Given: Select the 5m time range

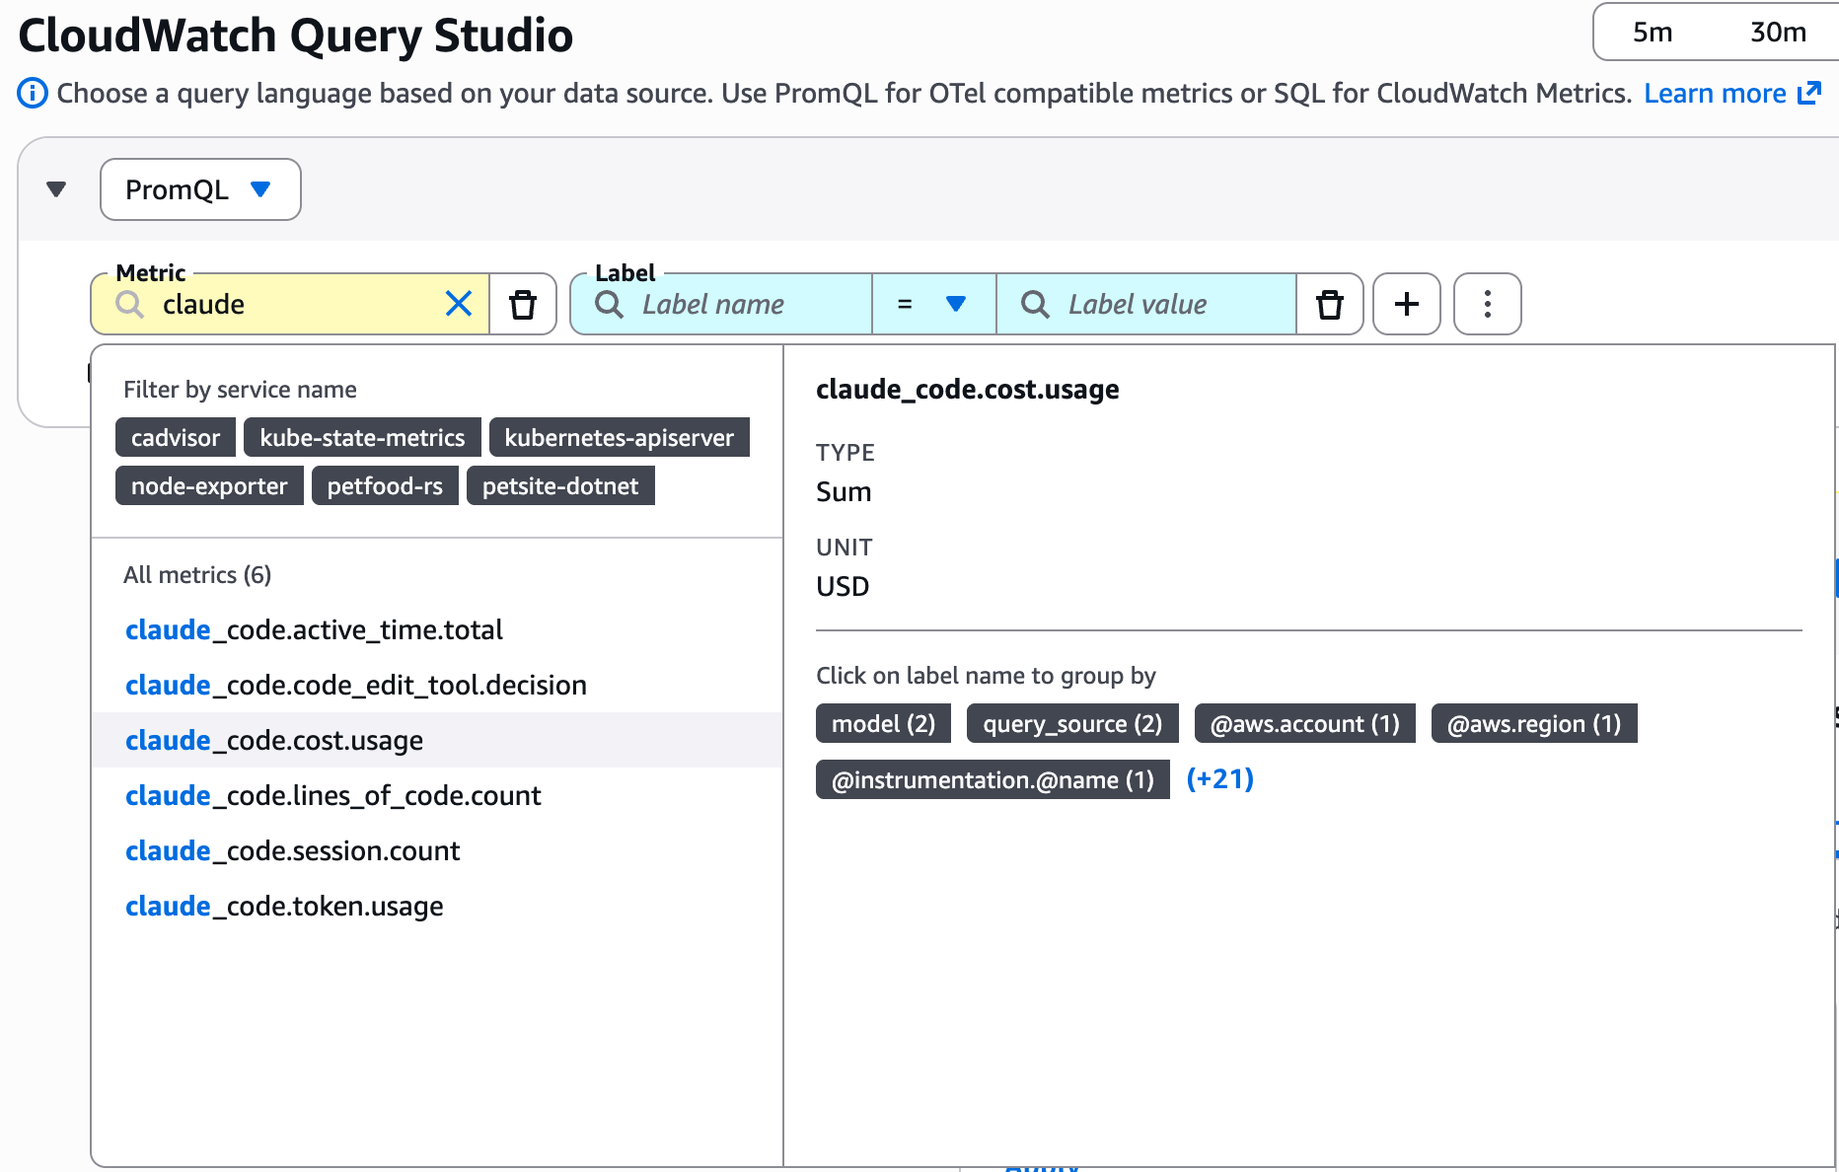Looking at the screenshot, I should pos(1653,33).
